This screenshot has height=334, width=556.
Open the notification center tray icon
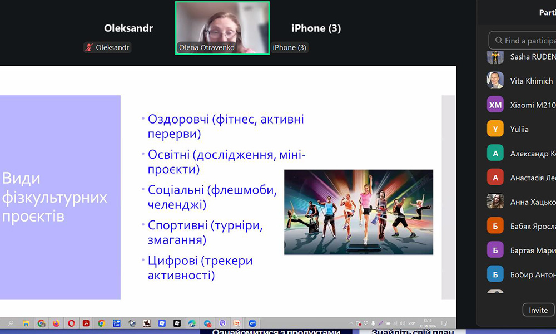(444, 323)
